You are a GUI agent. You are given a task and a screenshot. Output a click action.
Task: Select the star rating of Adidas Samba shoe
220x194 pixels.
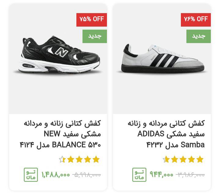[x=183, y=159]
